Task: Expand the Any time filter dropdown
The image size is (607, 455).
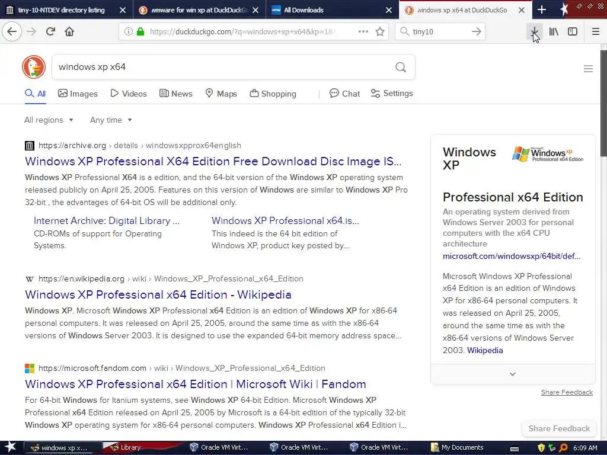Action: (111, 120)
